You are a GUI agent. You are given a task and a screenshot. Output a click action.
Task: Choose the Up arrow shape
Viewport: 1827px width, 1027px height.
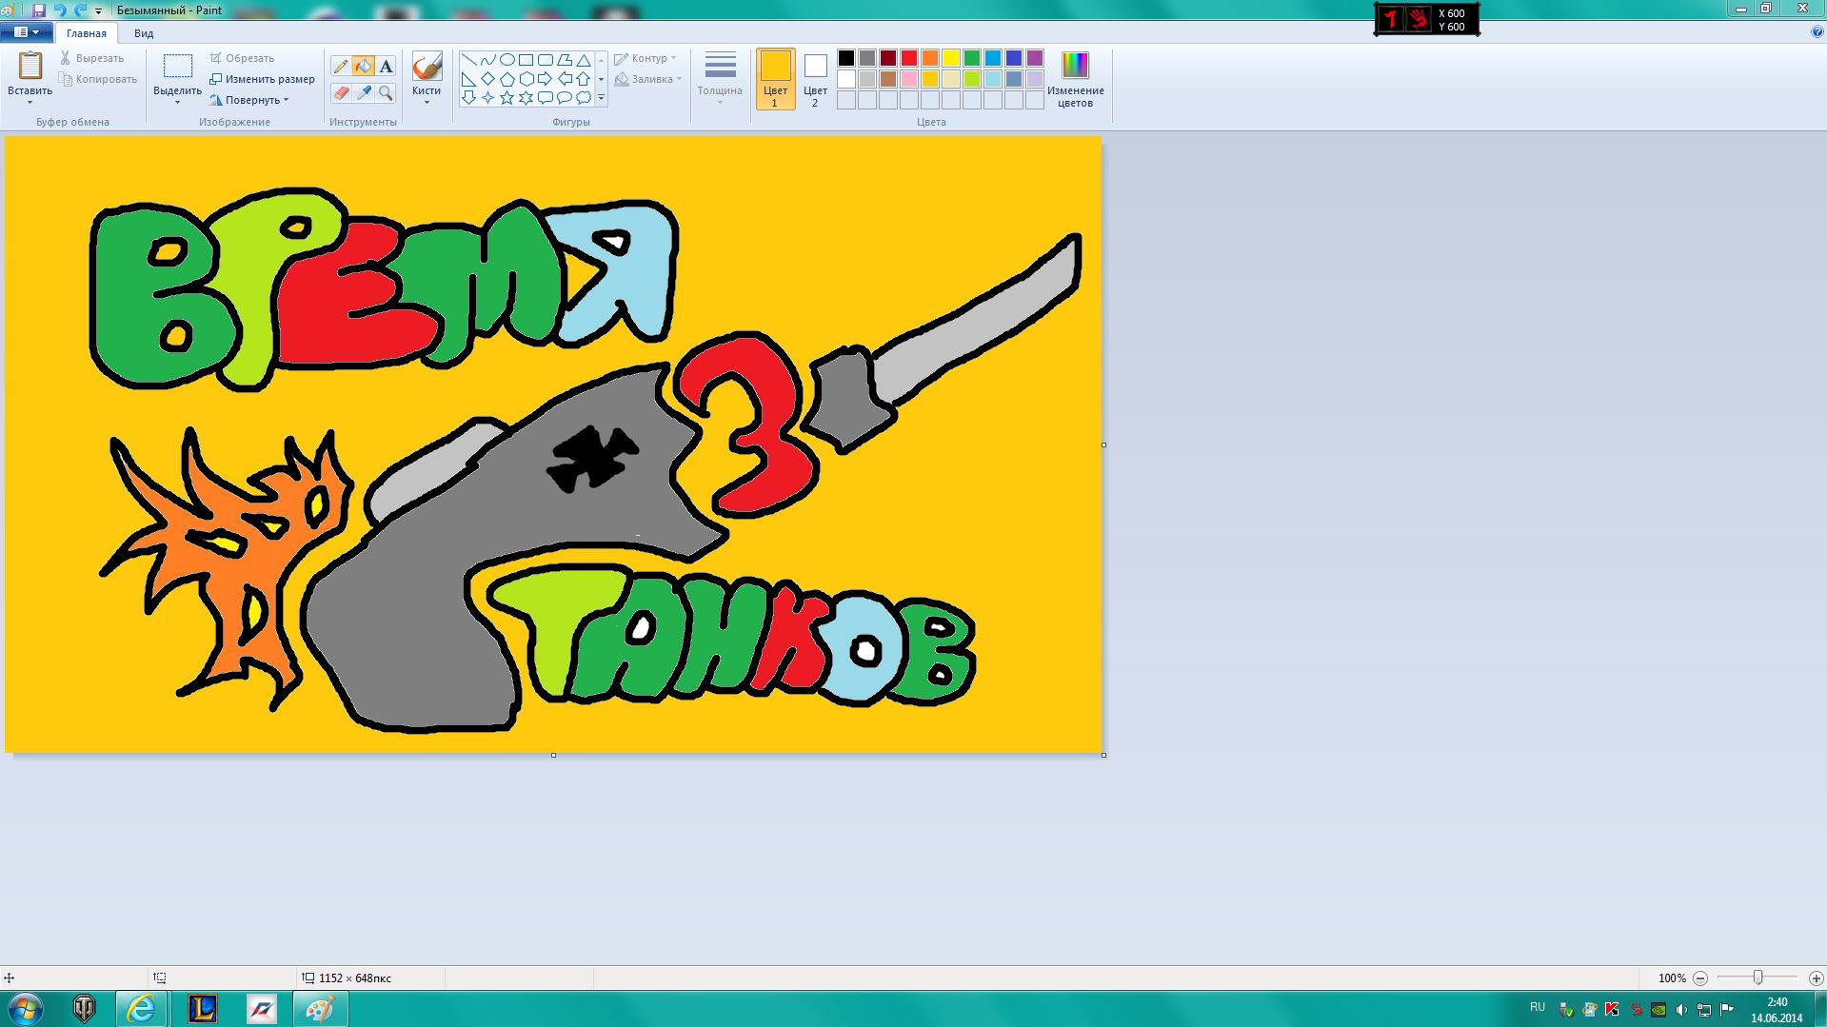[x=584, y=79]
